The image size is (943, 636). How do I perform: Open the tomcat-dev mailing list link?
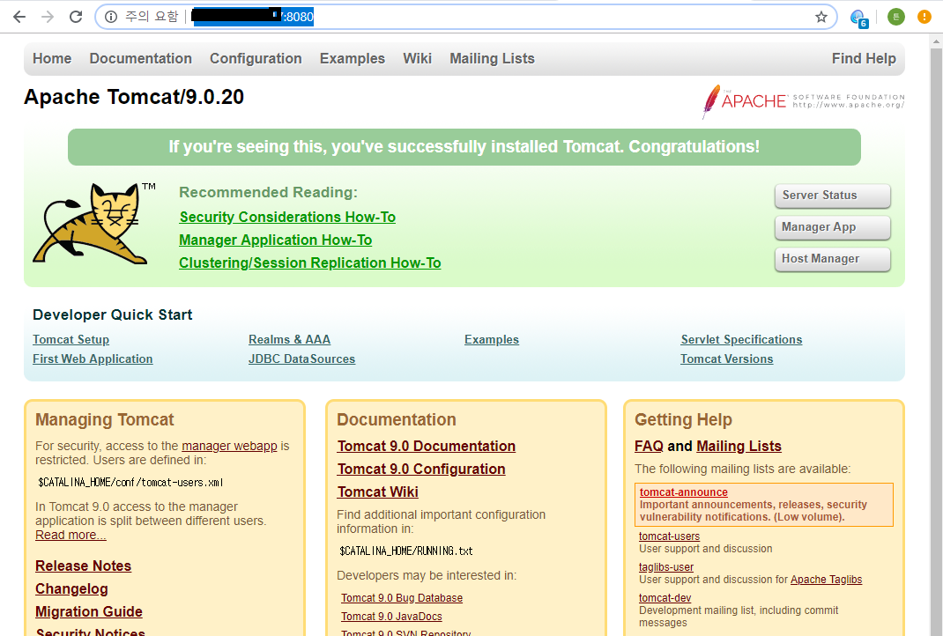coord(665,598)
